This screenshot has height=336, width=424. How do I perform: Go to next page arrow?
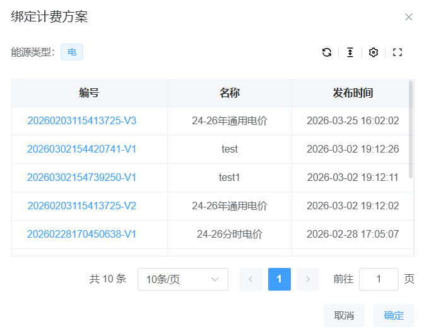(x=308, y=279)
